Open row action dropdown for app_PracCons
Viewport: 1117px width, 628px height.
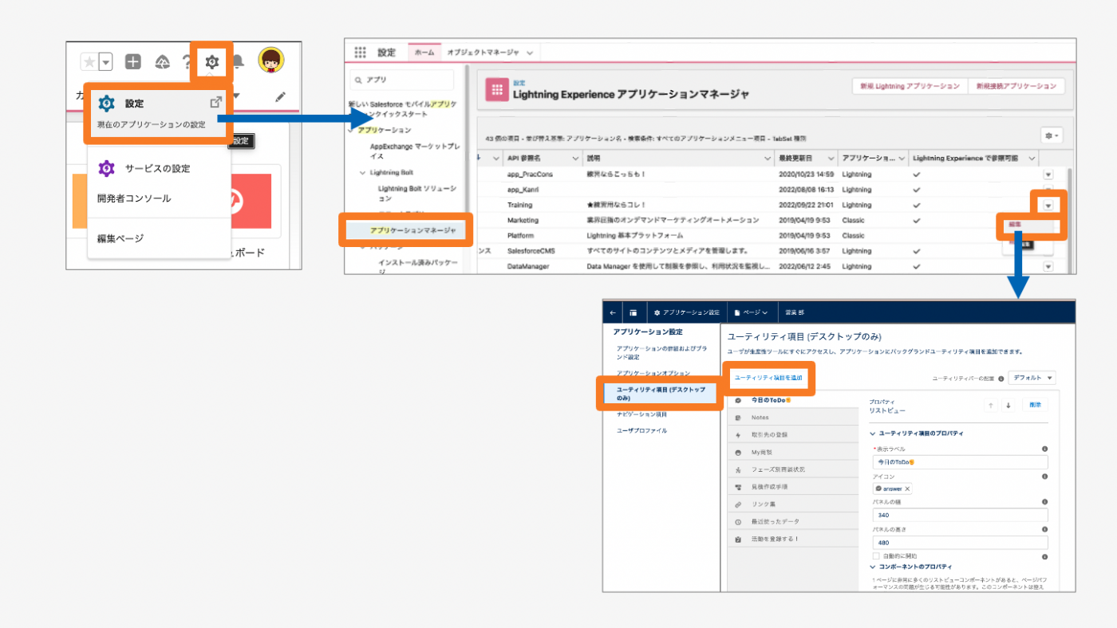[1048, 175]
